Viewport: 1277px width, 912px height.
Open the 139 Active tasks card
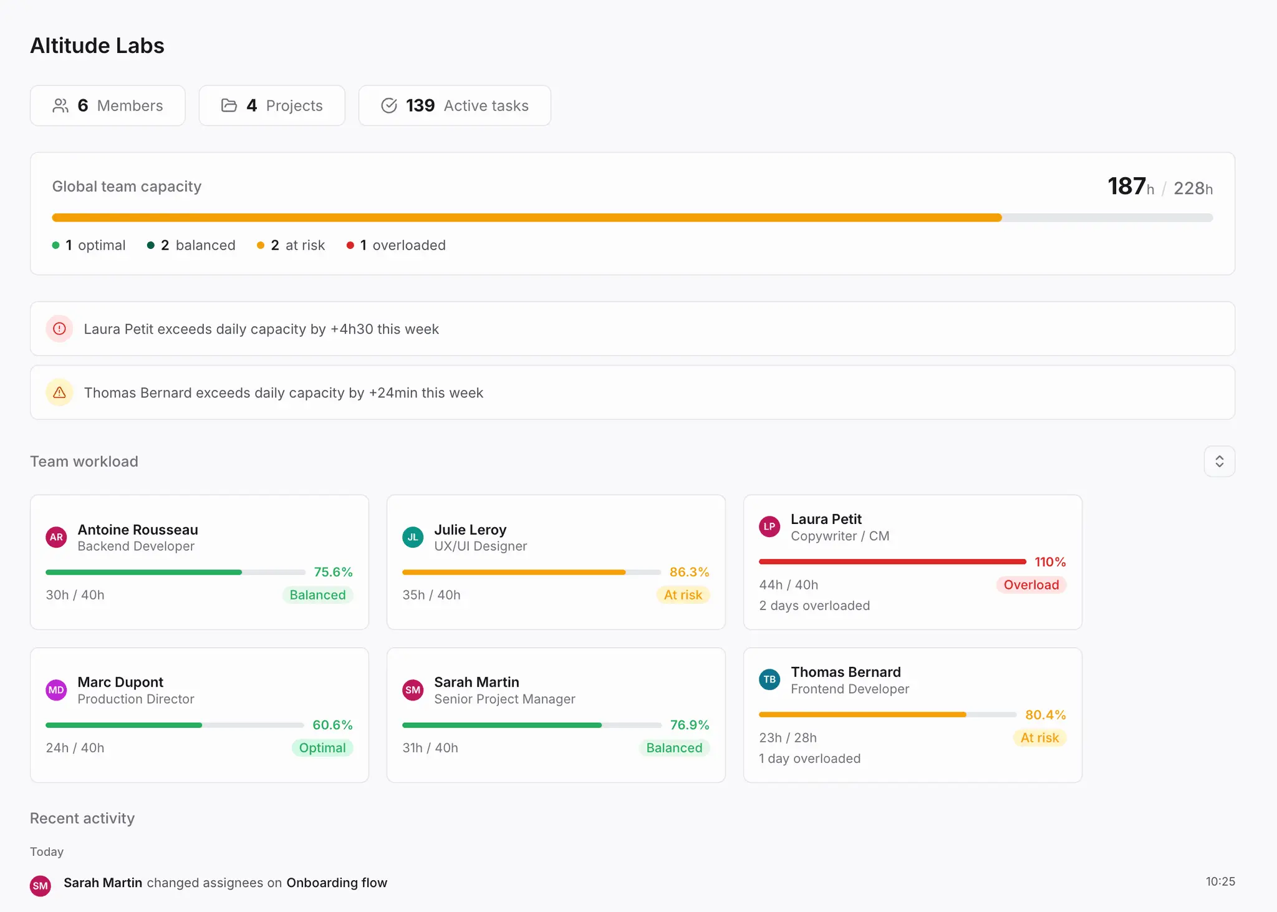455,106
